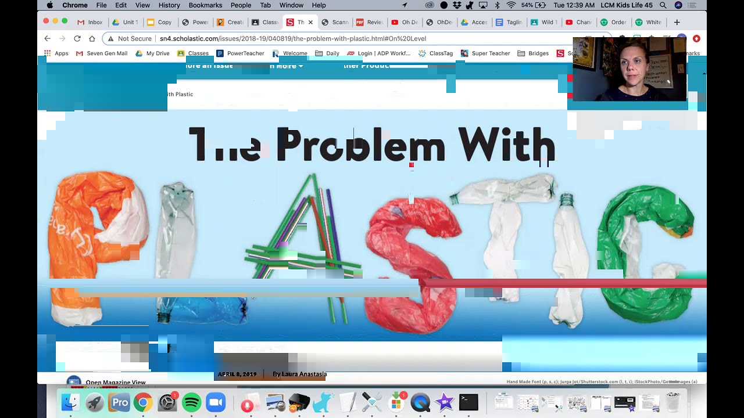Open the Welcome bookmark
Image resolution: width=744 pixels, height=418 pixels.
click(289, 53)
